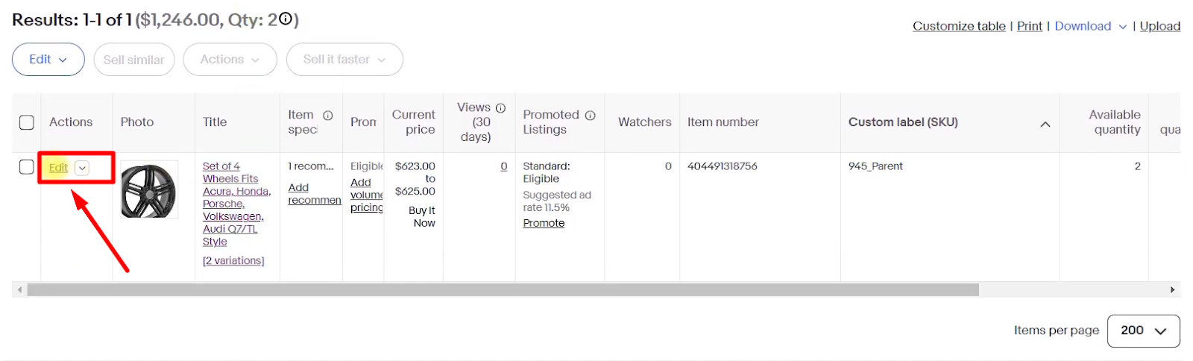Click the info icon beside Results quantity
Viewport: 1193px width, 361px height.
coord(285,19)
